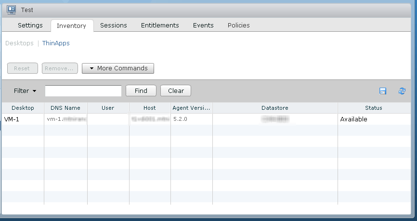Click the ThinApps link
Viewport: 417px width, 221px height.
(56, 43)
